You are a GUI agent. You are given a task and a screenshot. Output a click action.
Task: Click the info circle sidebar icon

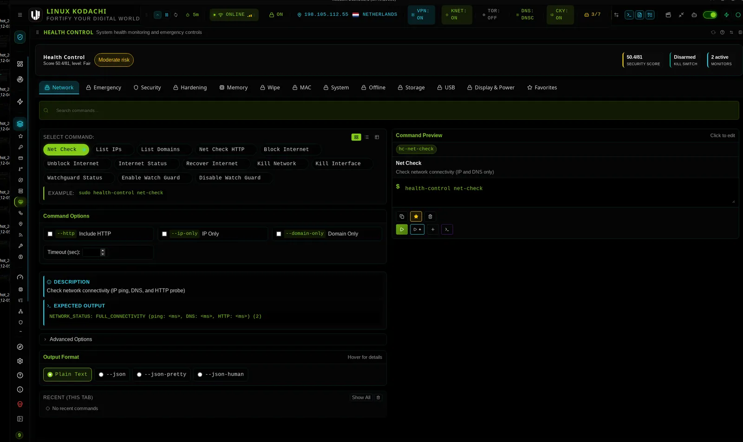tap(20, 390)
